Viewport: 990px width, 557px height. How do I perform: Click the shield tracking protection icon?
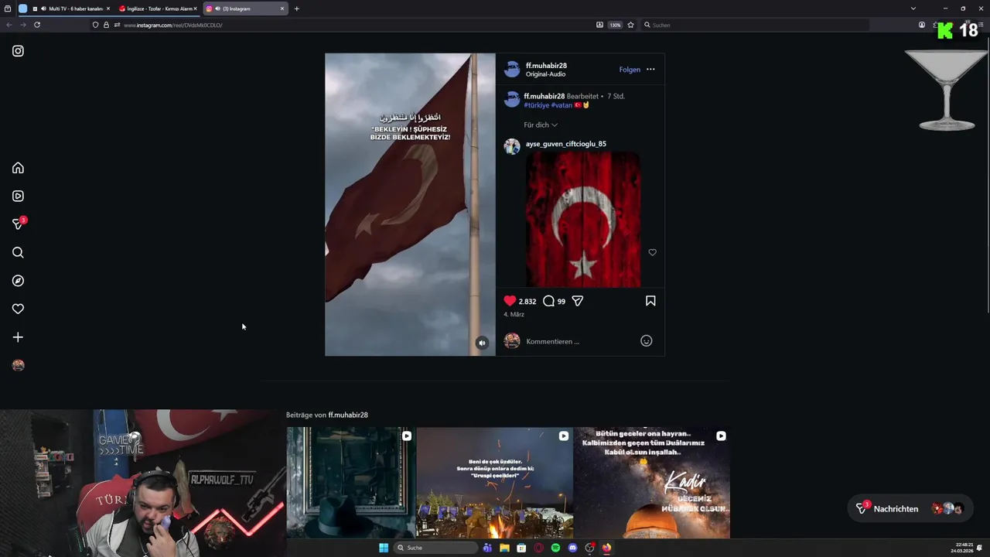(x=95, y=25)
